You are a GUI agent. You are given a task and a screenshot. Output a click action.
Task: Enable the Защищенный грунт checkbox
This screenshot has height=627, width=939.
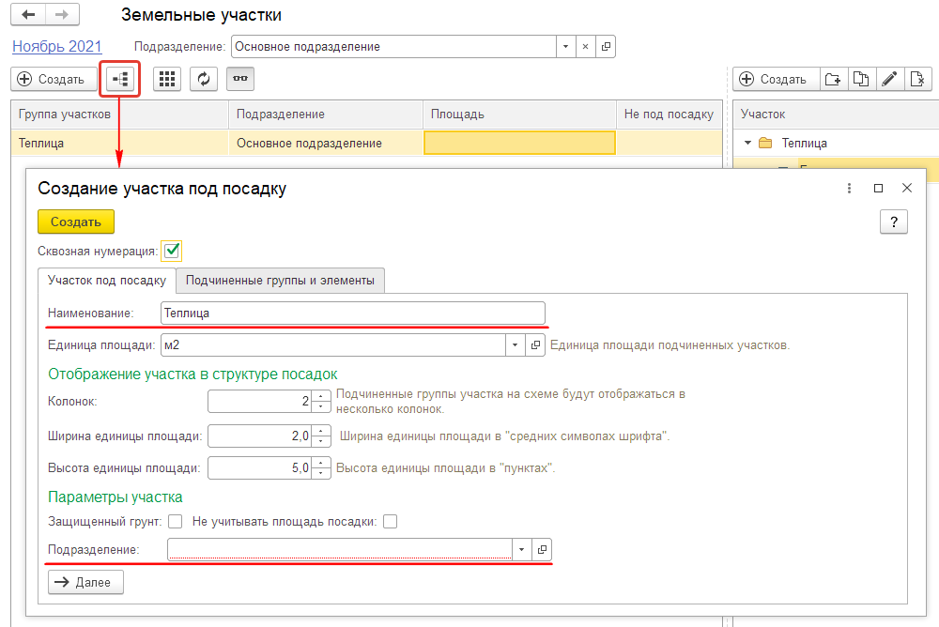click(175, 522)
